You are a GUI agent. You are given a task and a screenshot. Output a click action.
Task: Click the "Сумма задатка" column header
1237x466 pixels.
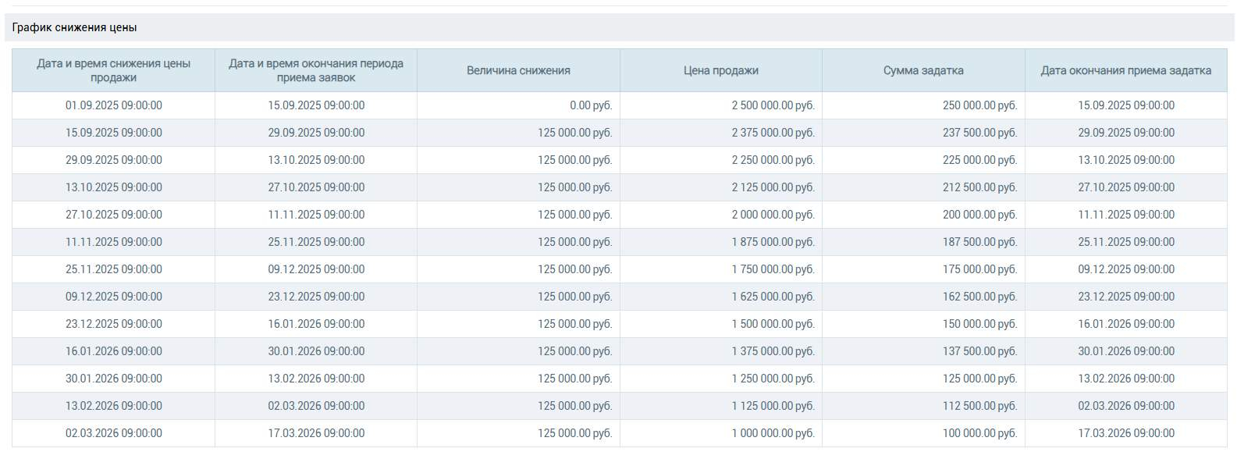coord(923,70)
